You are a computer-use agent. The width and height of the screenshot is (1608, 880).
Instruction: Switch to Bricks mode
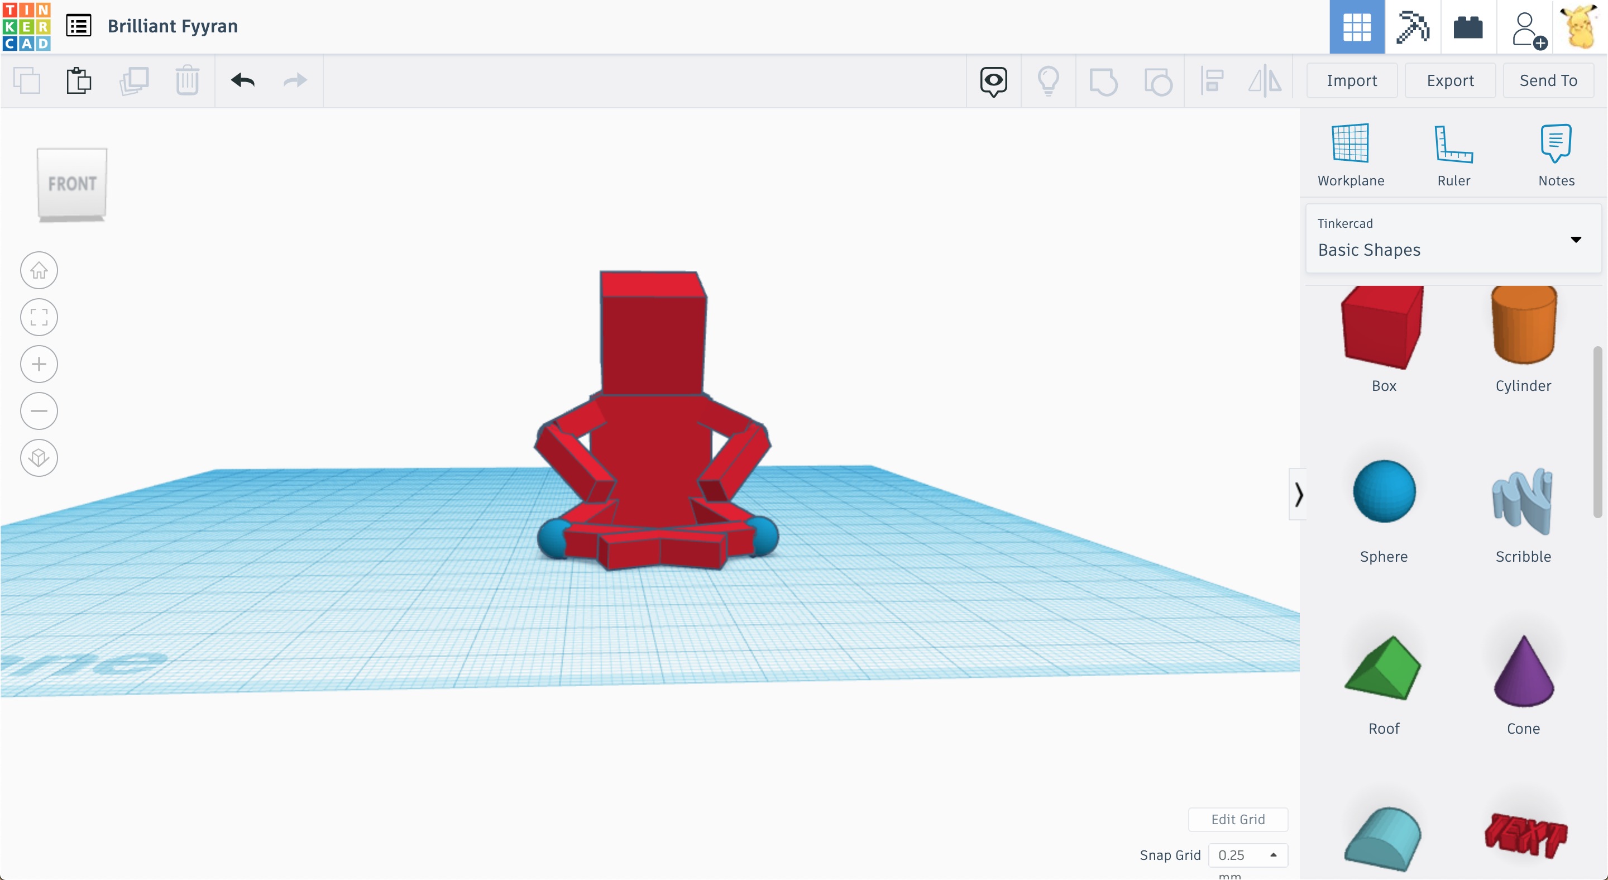tap(1468, 27)
